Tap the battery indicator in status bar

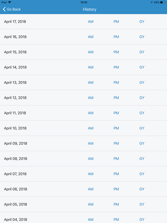click(163, 2)
